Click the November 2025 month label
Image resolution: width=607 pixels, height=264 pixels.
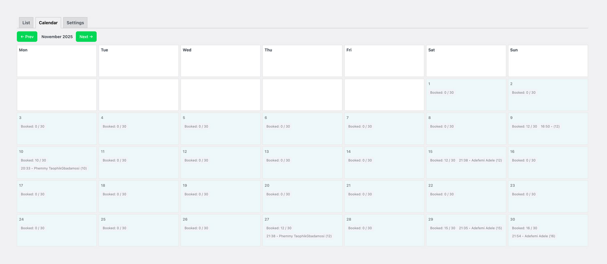(x=57, y=37)
